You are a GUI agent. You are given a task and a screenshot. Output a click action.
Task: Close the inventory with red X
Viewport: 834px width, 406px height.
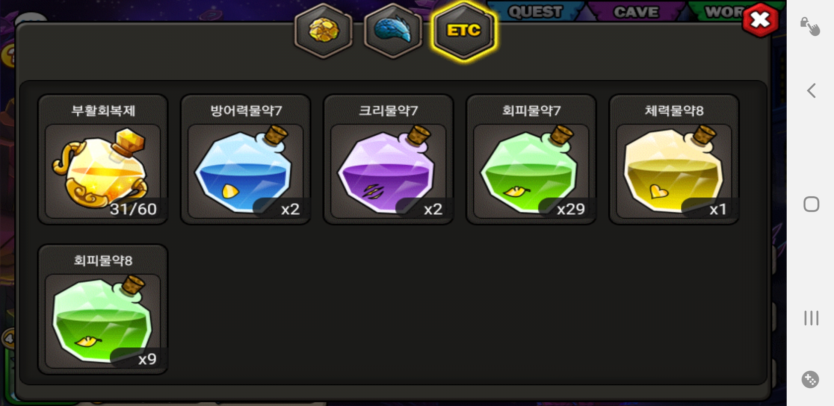pos(760,20)
